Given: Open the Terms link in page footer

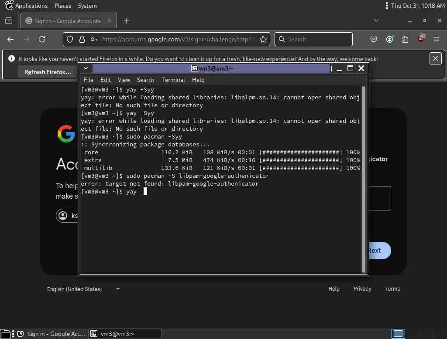Looking at the screenshot, I should [392, 288].
